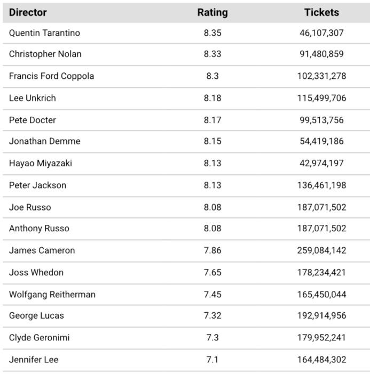Select the Wolfgang Reitherman director cell
This screenshot has height=374, width=370.
point(52,294)
